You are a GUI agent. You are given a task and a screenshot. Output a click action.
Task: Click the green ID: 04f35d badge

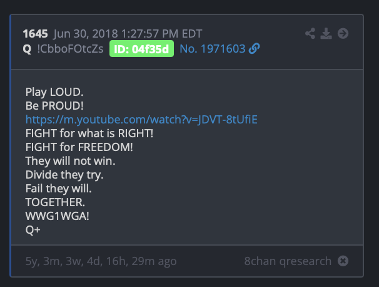click(x=141, y=49)
